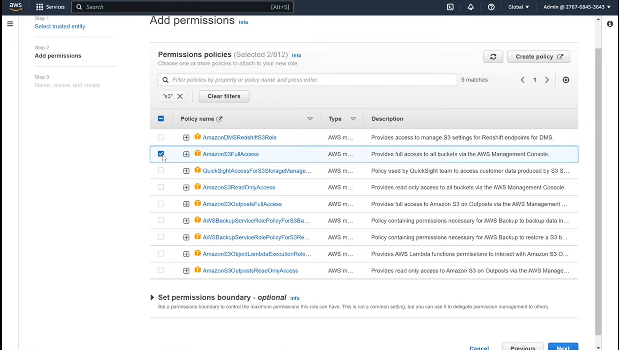Image resolution: width=619 pixels, height=350 pixels.
Task: Go to previous page of policies
Action: [x=523, y=80]
